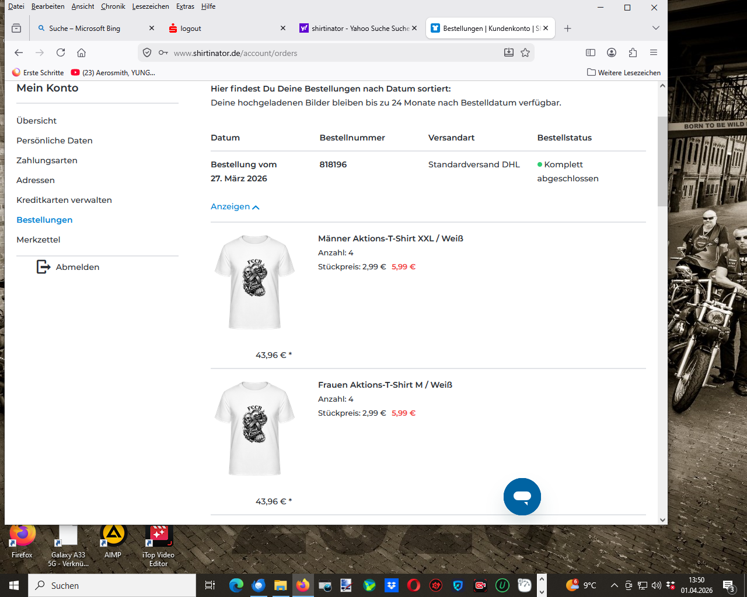This screenshot has width=747, height=597.
Task: Open the blue chat support bubble
Action: 522,497
